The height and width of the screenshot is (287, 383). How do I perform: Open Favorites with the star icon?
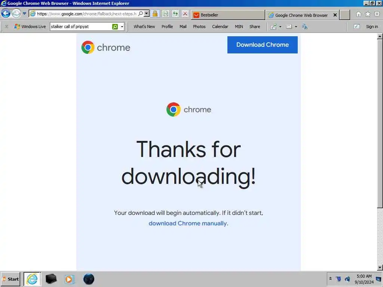pyautogui.click(x=368, y=14)
